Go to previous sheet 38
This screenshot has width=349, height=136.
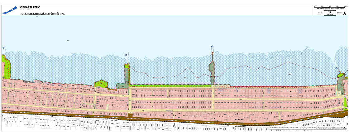coord(319,13)
